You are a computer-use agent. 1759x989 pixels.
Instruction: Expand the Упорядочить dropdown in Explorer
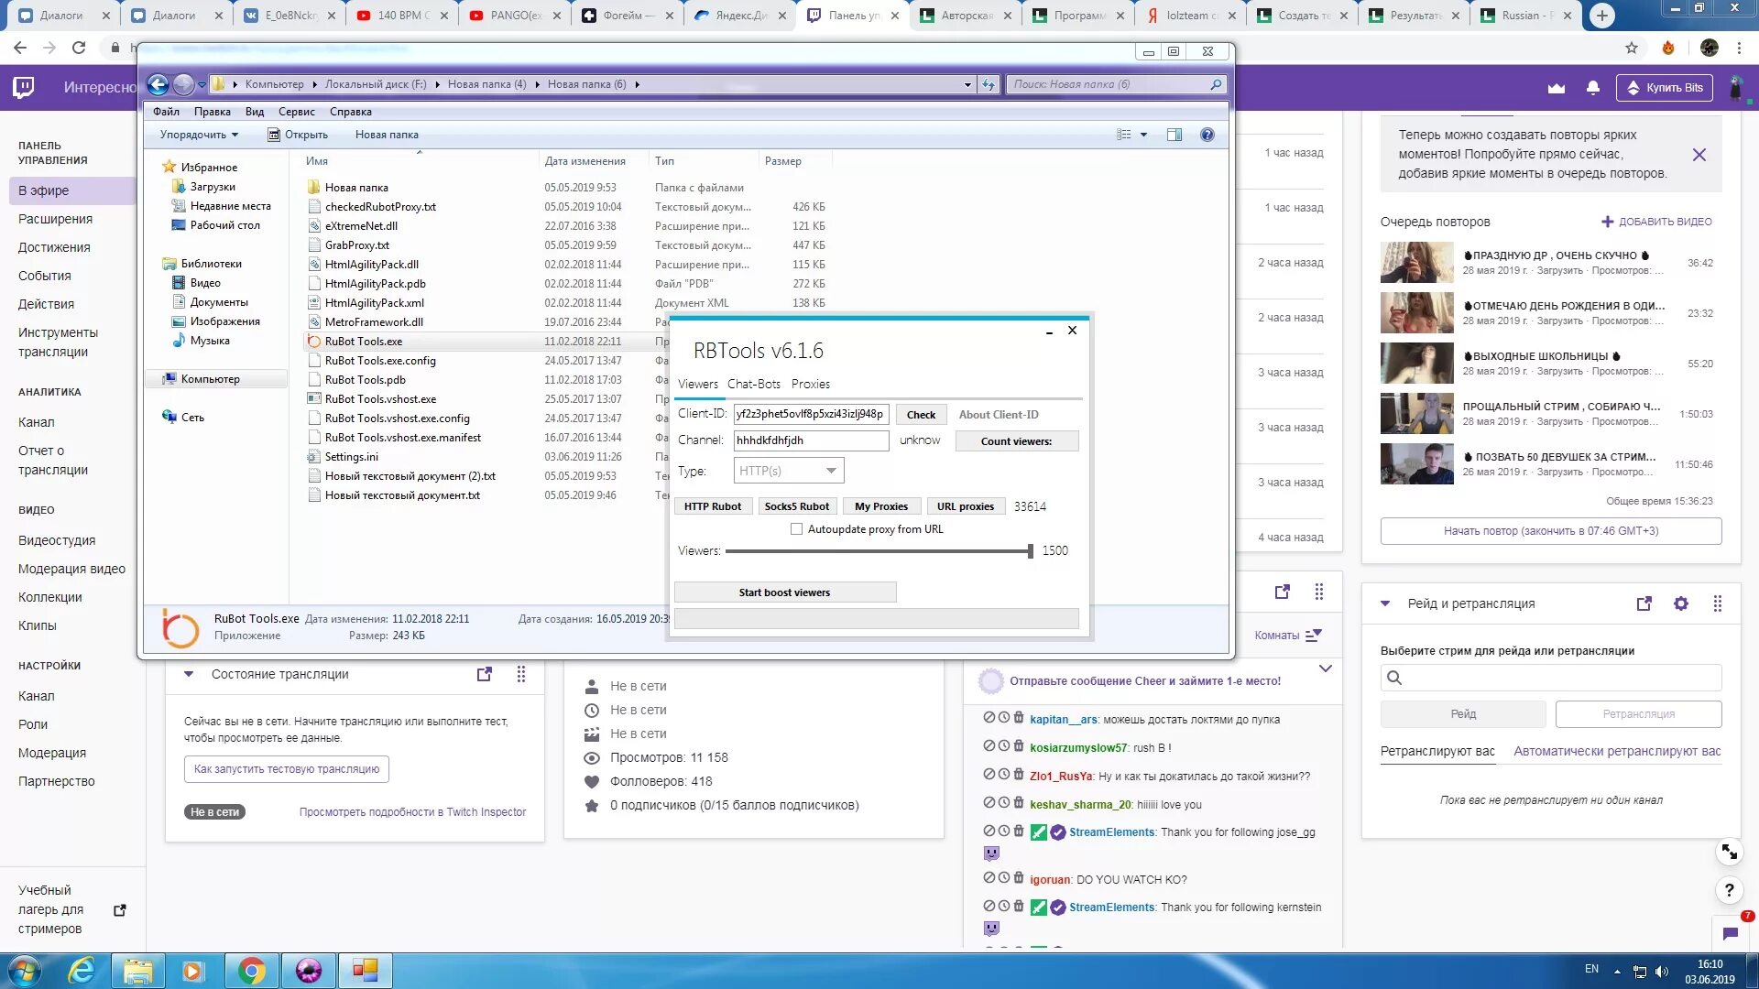pos(199,135)
